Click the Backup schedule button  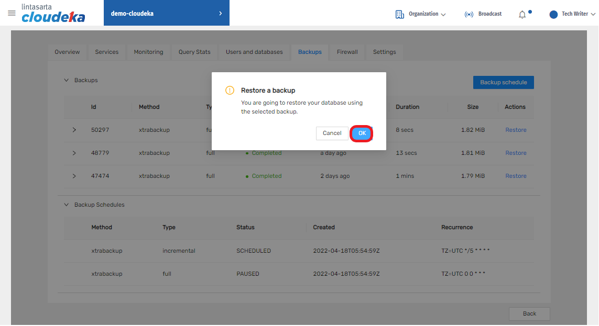pyautogui.click(x=503, y=82)
